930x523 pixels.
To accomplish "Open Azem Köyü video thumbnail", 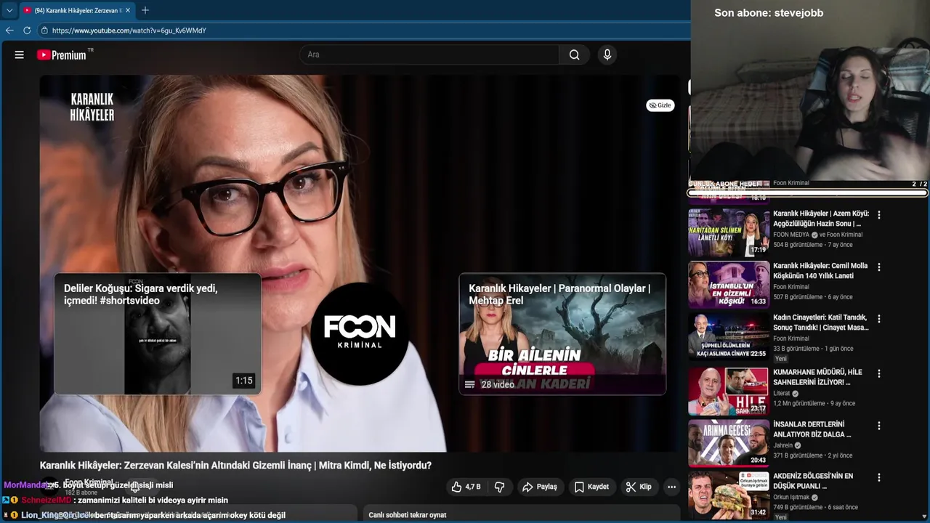I will [729, 232].
